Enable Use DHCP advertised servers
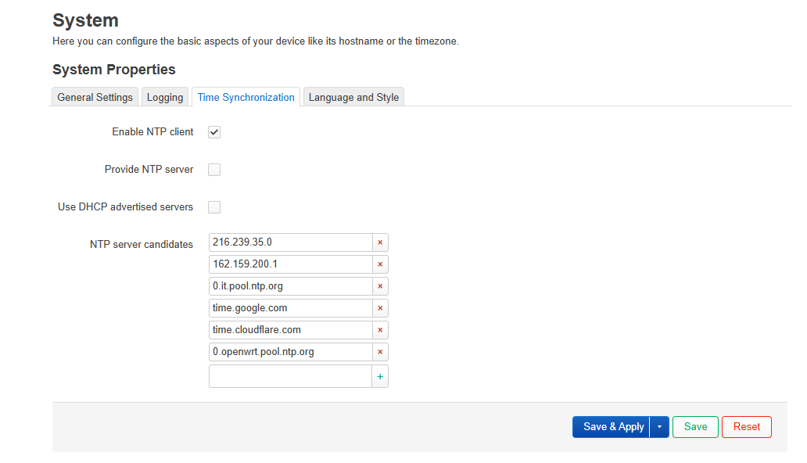Viewport: 807px width, 463px height. coord(214,207)
